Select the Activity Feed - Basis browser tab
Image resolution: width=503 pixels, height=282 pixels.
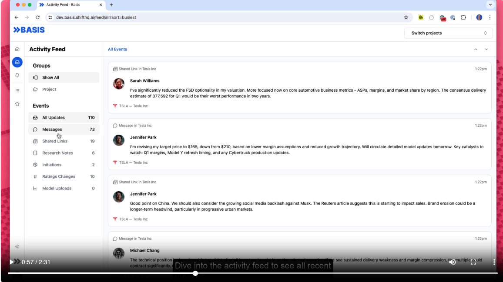[x=71, y=5]
